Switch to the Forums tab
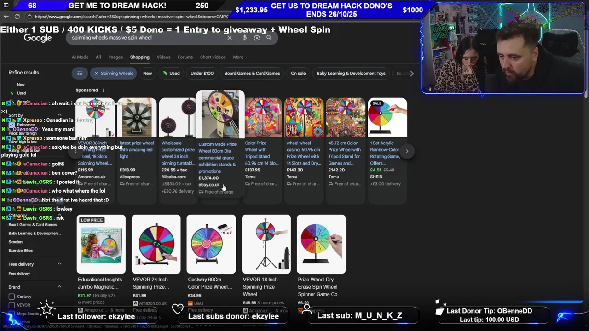Viewport: 589px width, 331px height. [185, 57]
